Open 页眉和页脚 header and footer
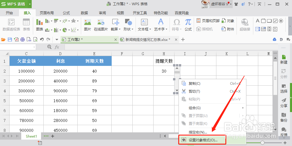Screen dimensions: 292x146 pos(208,21)
